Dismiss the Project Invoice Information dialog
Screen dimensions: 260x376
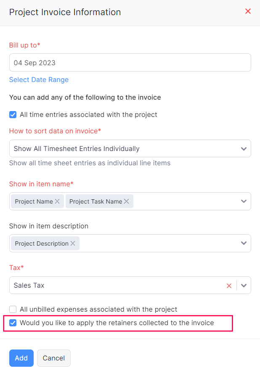click(x=248, y=11)
